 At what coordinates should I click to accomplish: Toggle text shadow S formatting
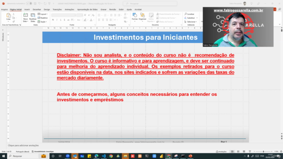tap(64, 20)
